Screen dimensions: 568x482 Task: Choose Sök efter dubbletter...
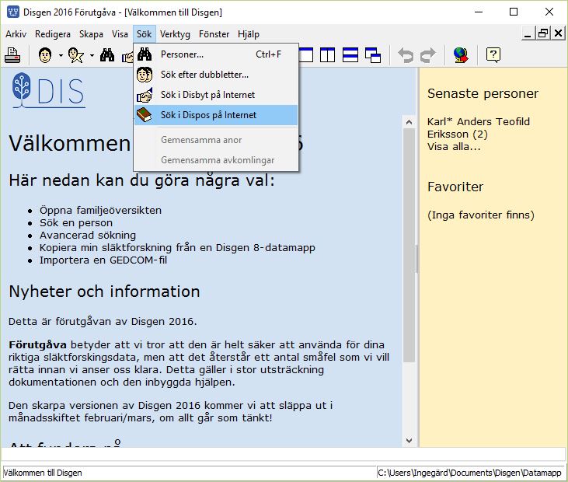[x=216, y=75]
